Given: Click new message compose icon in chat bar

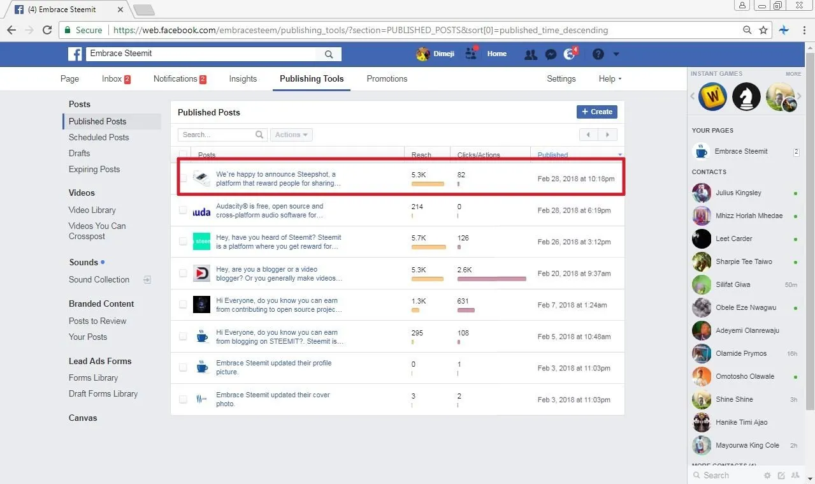Looking at the screenshot, I should [x=781, y=475].
